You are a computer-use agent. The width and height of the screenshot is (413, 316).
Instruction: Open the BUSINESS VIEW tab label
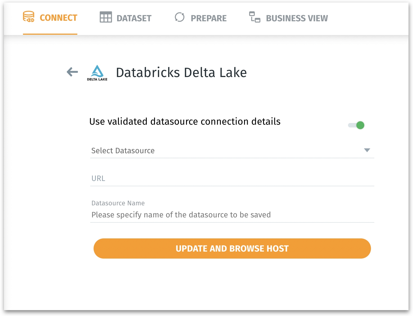[x=297, y=18]
